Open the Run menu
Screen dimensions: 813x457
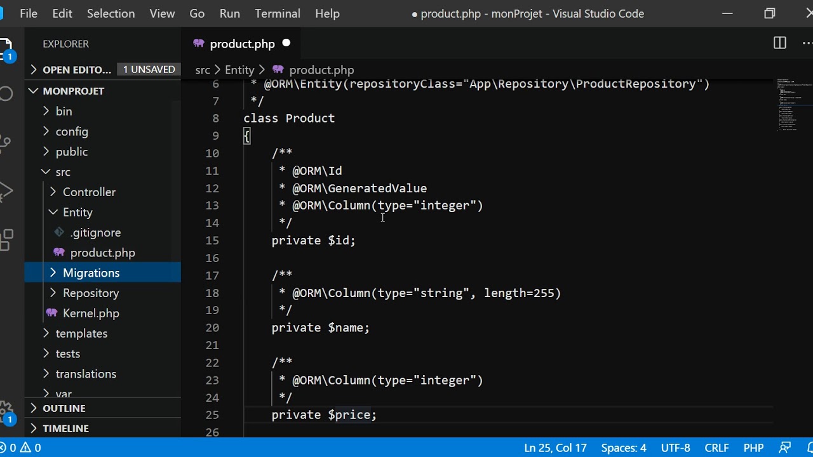coord(229,13)
